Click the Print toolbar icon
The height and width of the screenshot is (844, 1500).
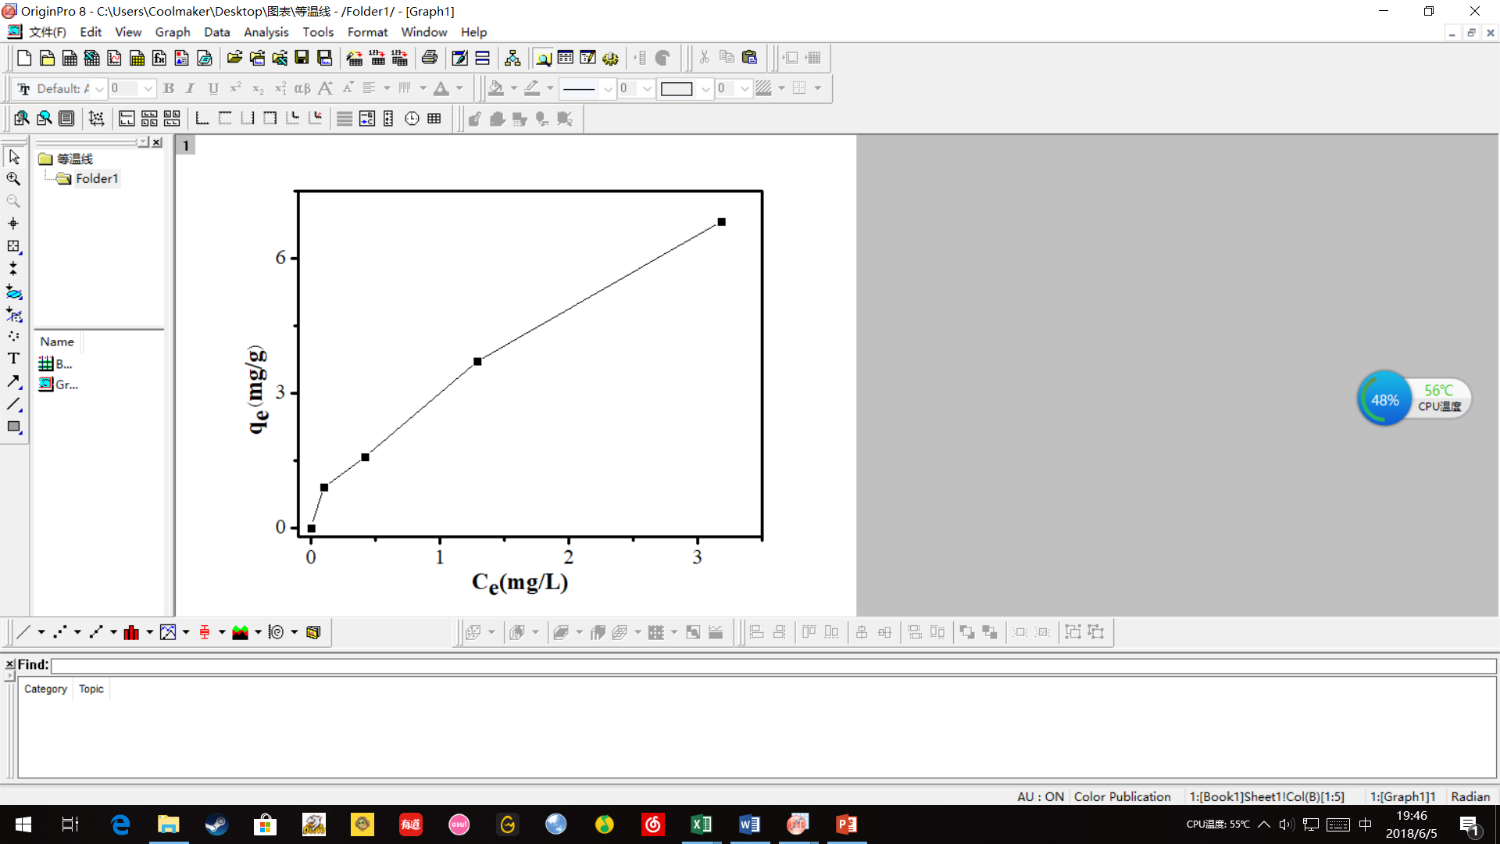[429, 58]
